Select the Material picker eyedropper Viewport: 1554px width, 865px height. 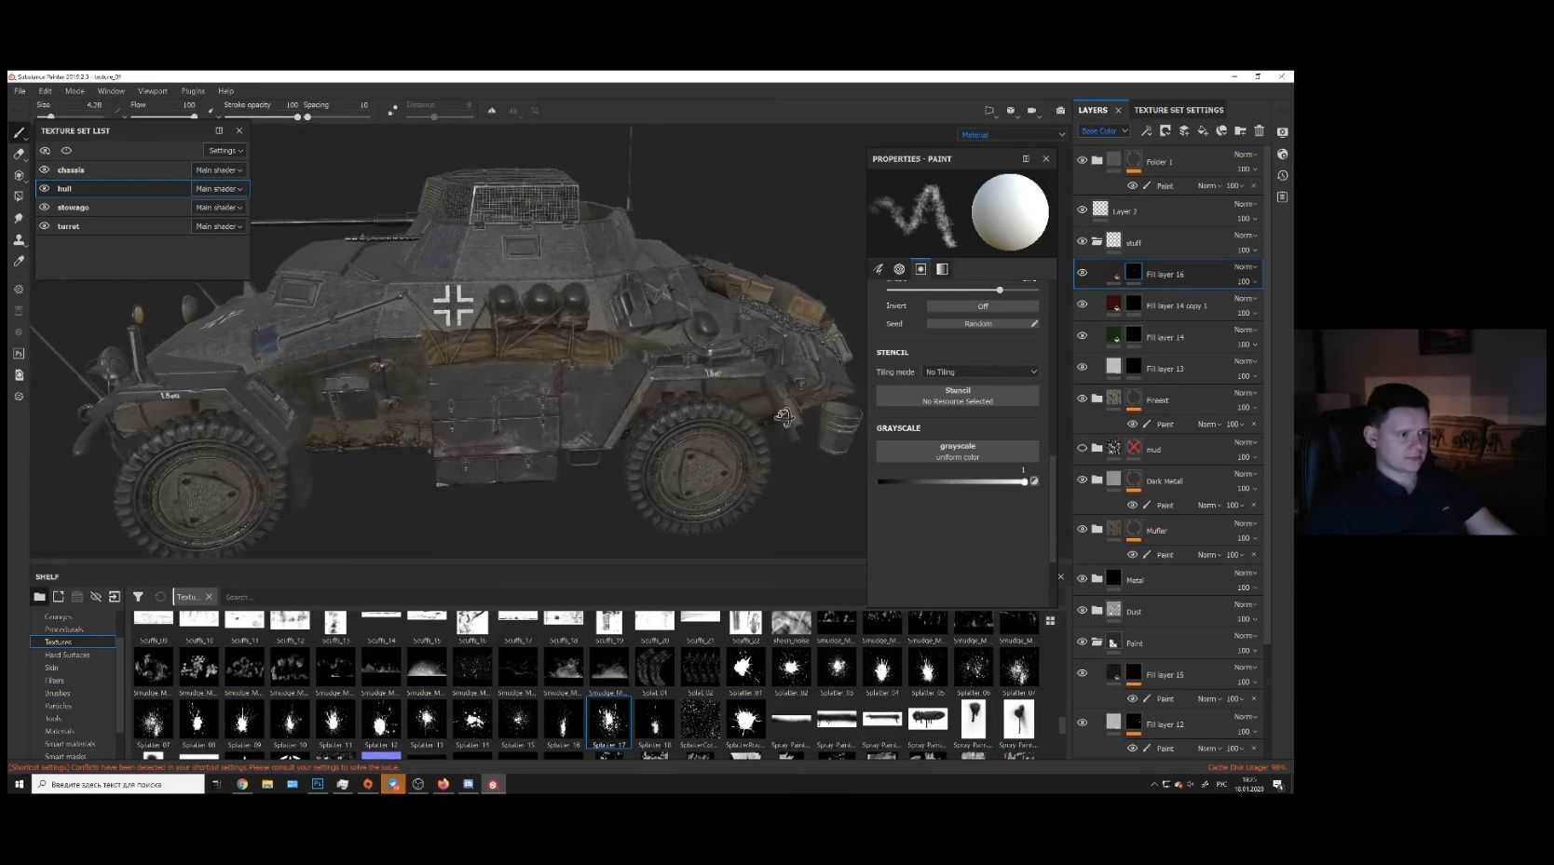[19, 262]
